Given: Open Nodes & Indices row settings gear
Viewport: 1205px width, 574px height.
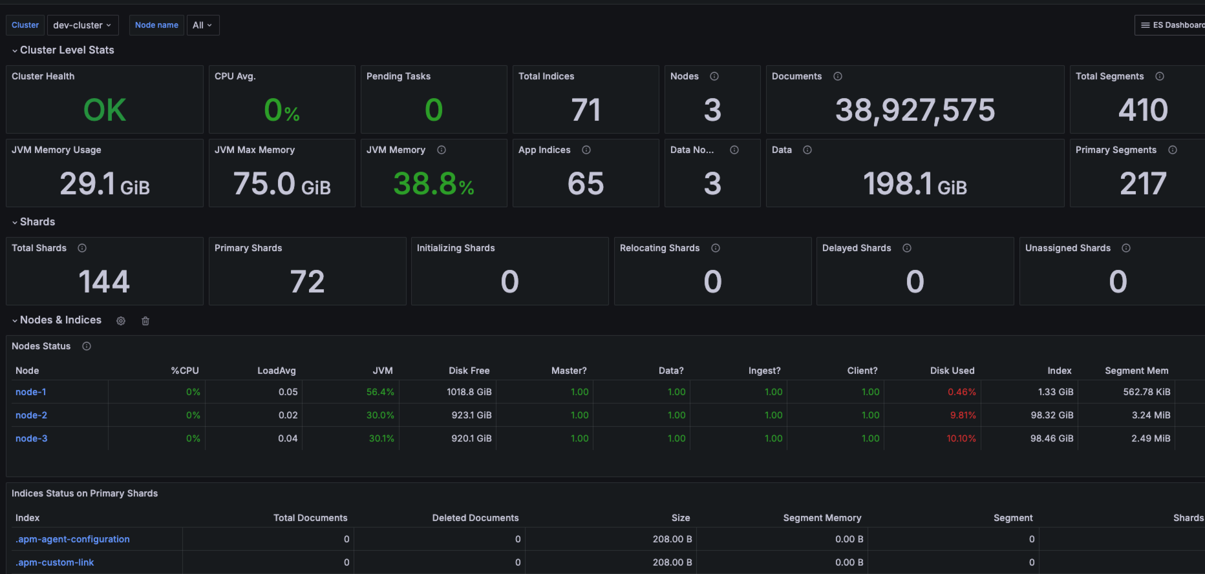Looking at the screenshot, I should (x=121, y=321).
